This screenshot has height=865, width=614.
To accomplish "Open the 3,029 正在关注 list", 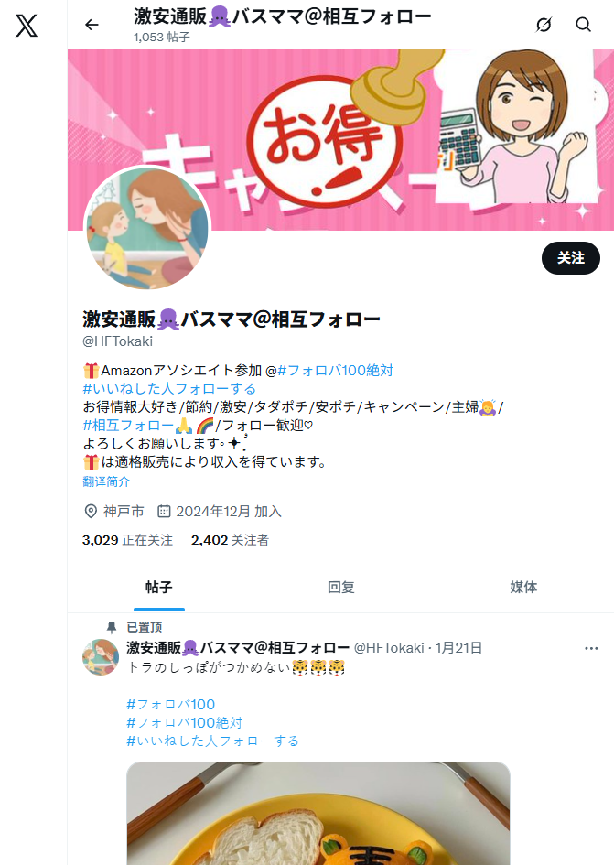I will click(127, 540).
